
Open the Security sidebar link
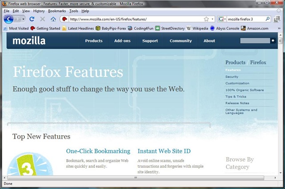(232, 77)
